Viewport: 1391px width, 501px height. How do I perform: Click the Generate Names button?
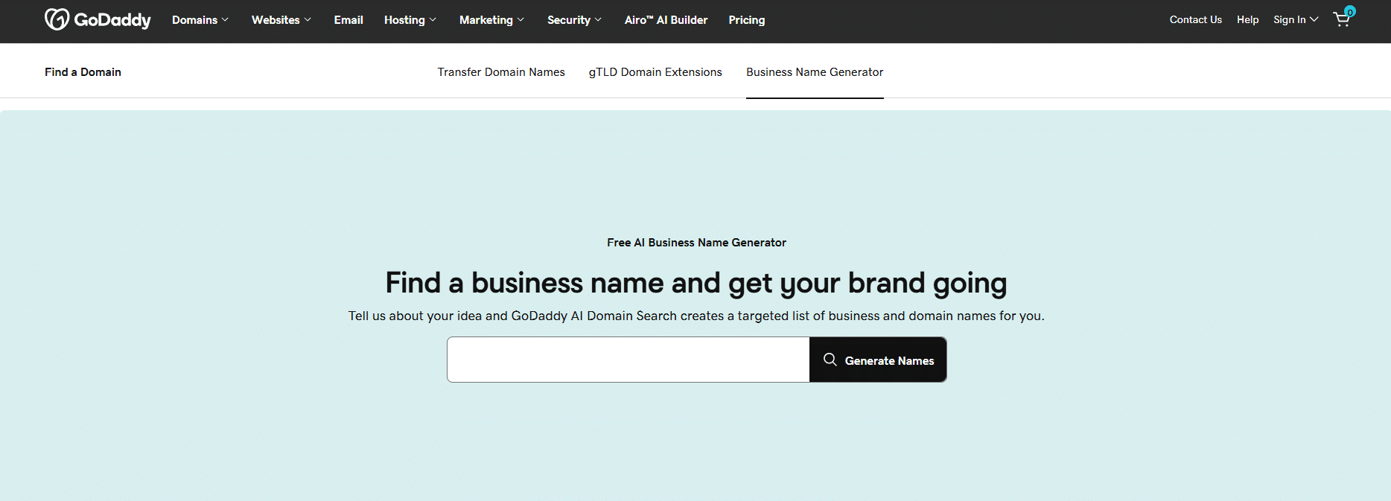click(878, 360)
